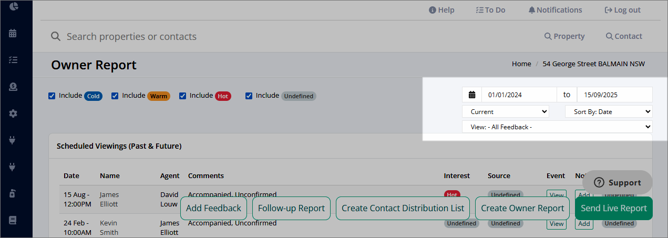Screen dimensions: 668x238
Task: Click the Source column header
Action: (x=499, y=175)
